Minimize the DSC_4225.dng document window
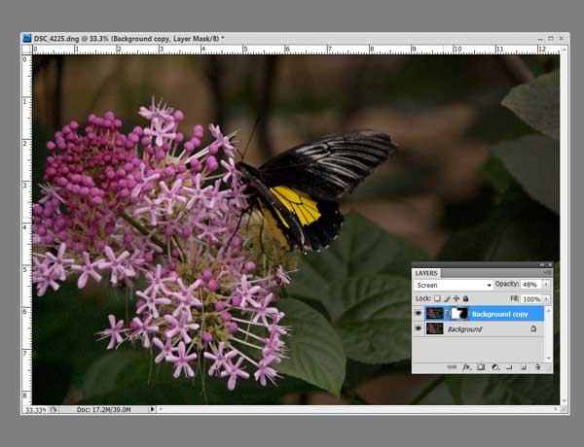This screenshot has height=447, width=584. pyautogui.click(x=540, y=38)
